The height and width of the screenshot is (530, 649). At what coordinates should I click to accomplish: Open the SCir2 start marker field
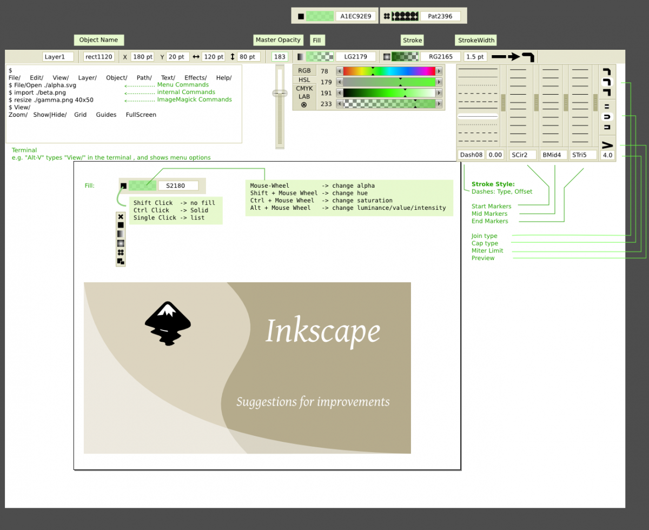coord(522,154)
